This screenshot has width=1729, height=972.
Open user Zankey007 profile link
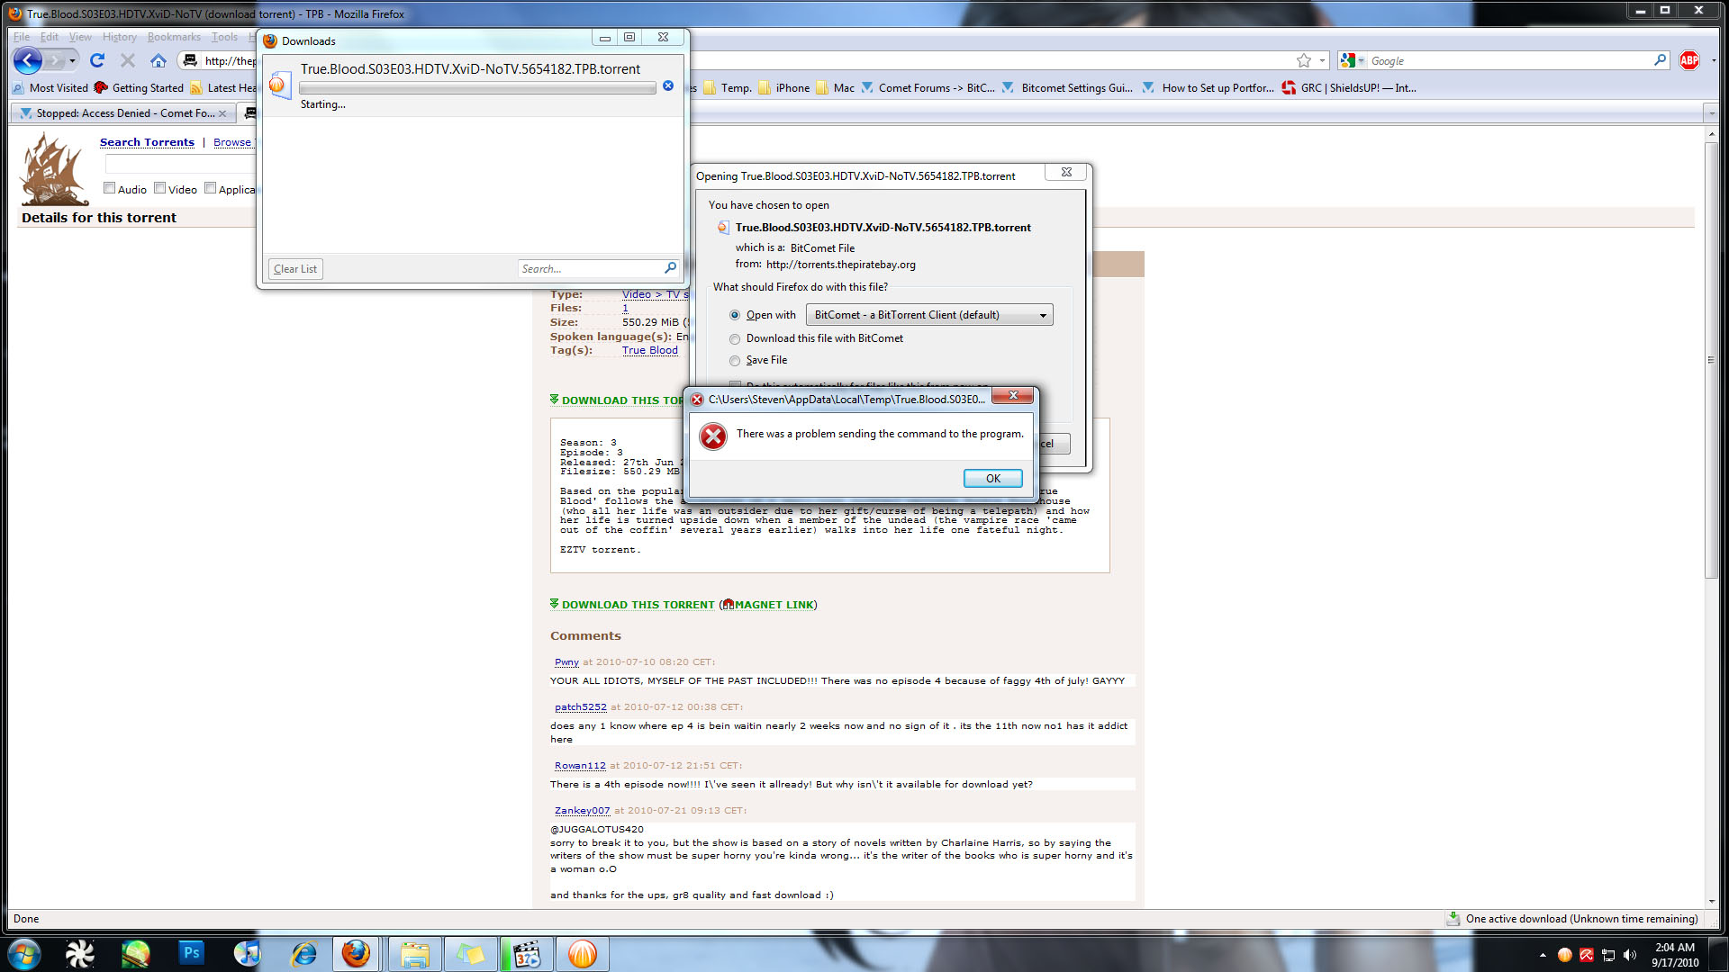click(x=582, y=811)
